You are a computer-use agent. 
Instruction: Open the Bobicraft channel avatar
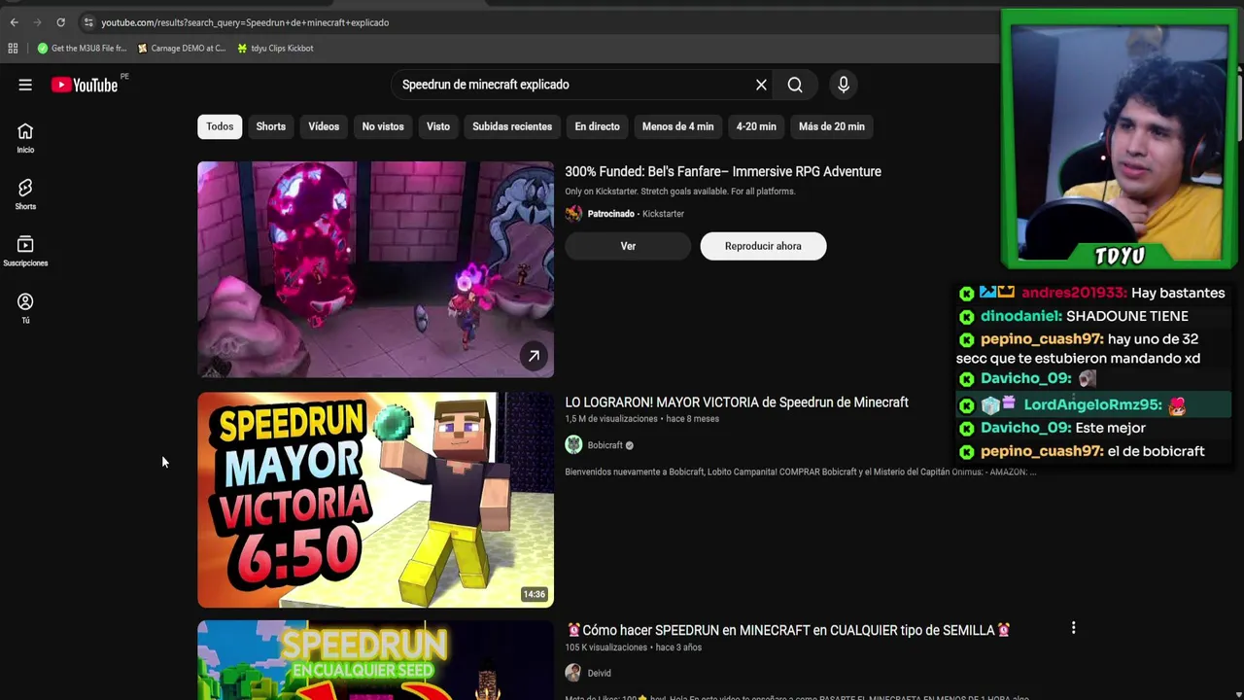click(x=573, y=445)
